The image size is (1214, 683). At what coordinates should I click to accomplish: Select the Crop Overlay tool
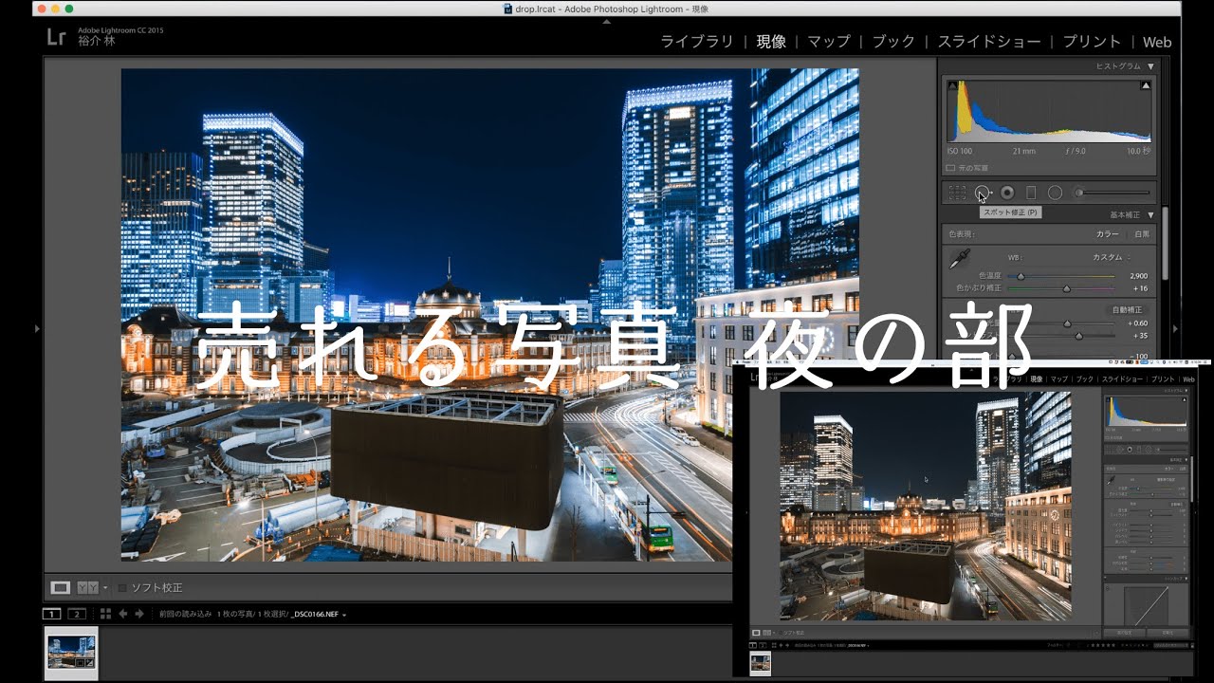click(958, 193)
